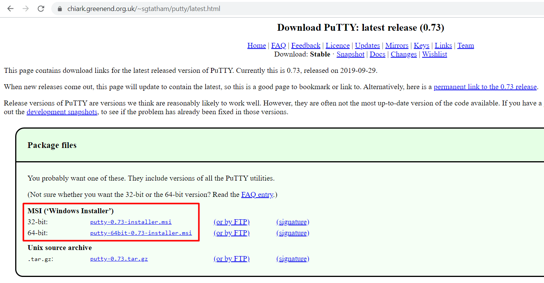Image resolution: width=544 pixels, height=283 pixels.
Task: View the Wishlist link
Action: (434, 54)
